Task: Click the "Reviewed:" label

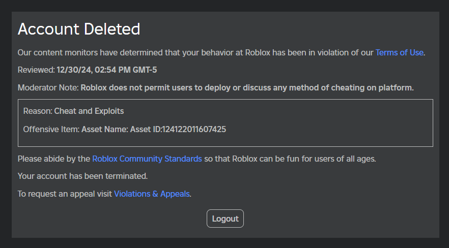Action: (36, 70)
